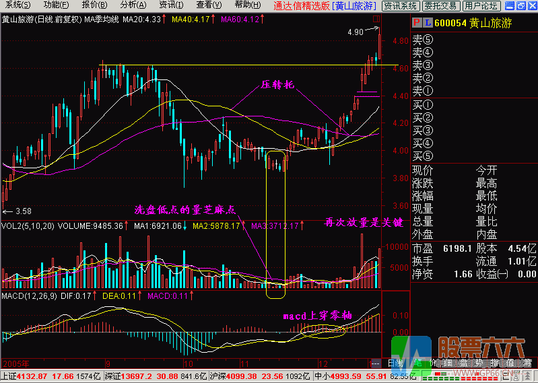Open the 报价(B) menu
Screen dimensions: 538x383
[94, 5]
